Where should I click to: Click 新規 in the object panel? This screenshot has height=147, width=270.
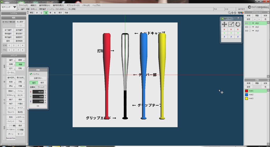pos(248,16)
